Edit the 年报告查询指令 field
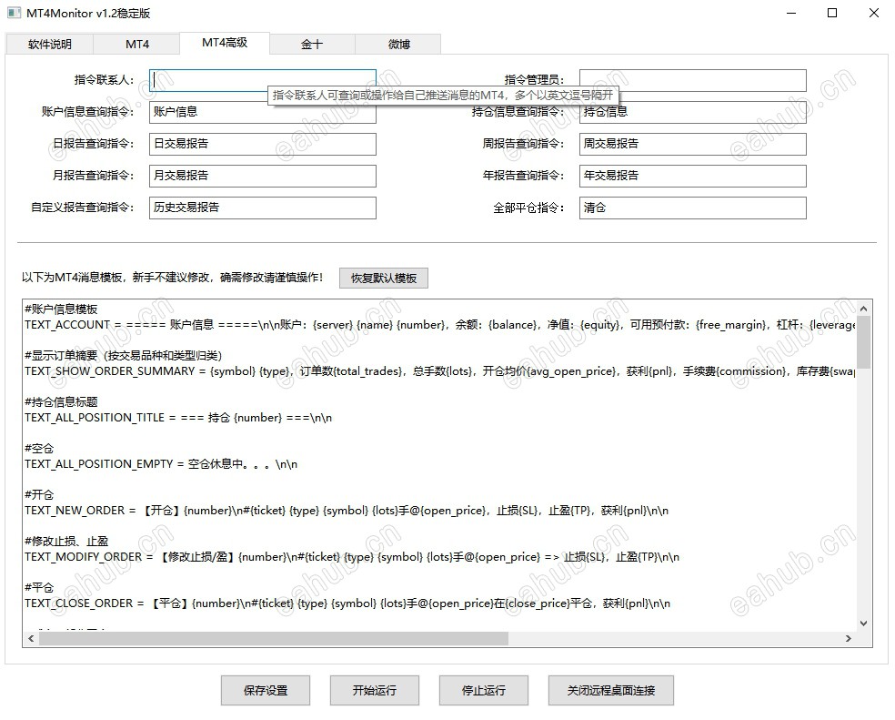This screenshot has width=895, height=720. [x=692, y=176]
